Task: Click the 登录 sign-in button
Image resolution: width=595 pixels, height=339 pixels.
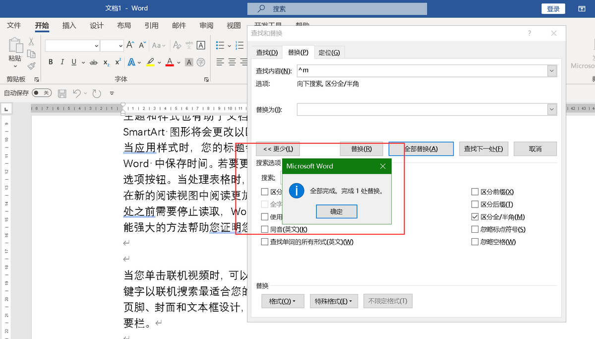Action: (x=553, y=9)
